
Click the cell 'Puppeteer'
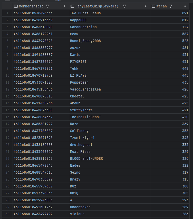click(110, 82)
